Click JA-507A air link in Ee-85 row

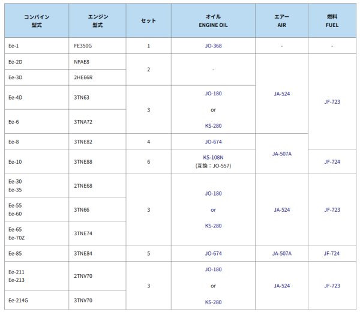281,253
